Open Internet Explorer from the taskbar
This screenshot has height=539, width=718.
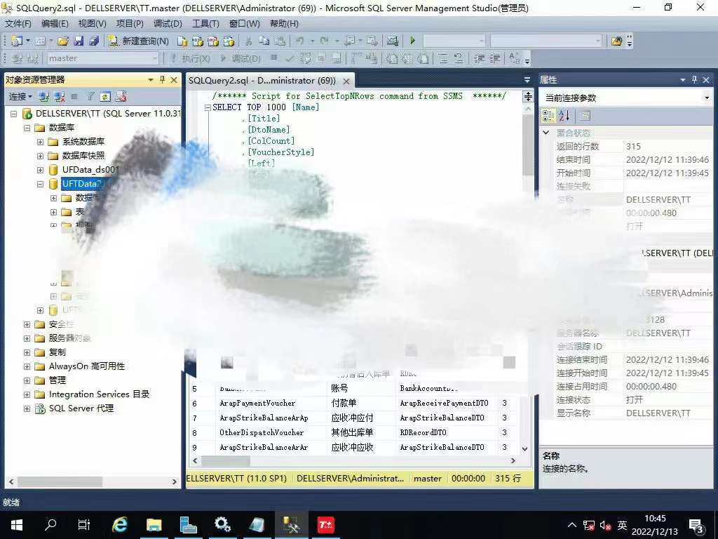click(x=120, y=524)
